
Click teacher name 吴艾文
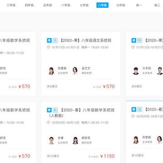point(86,68)
